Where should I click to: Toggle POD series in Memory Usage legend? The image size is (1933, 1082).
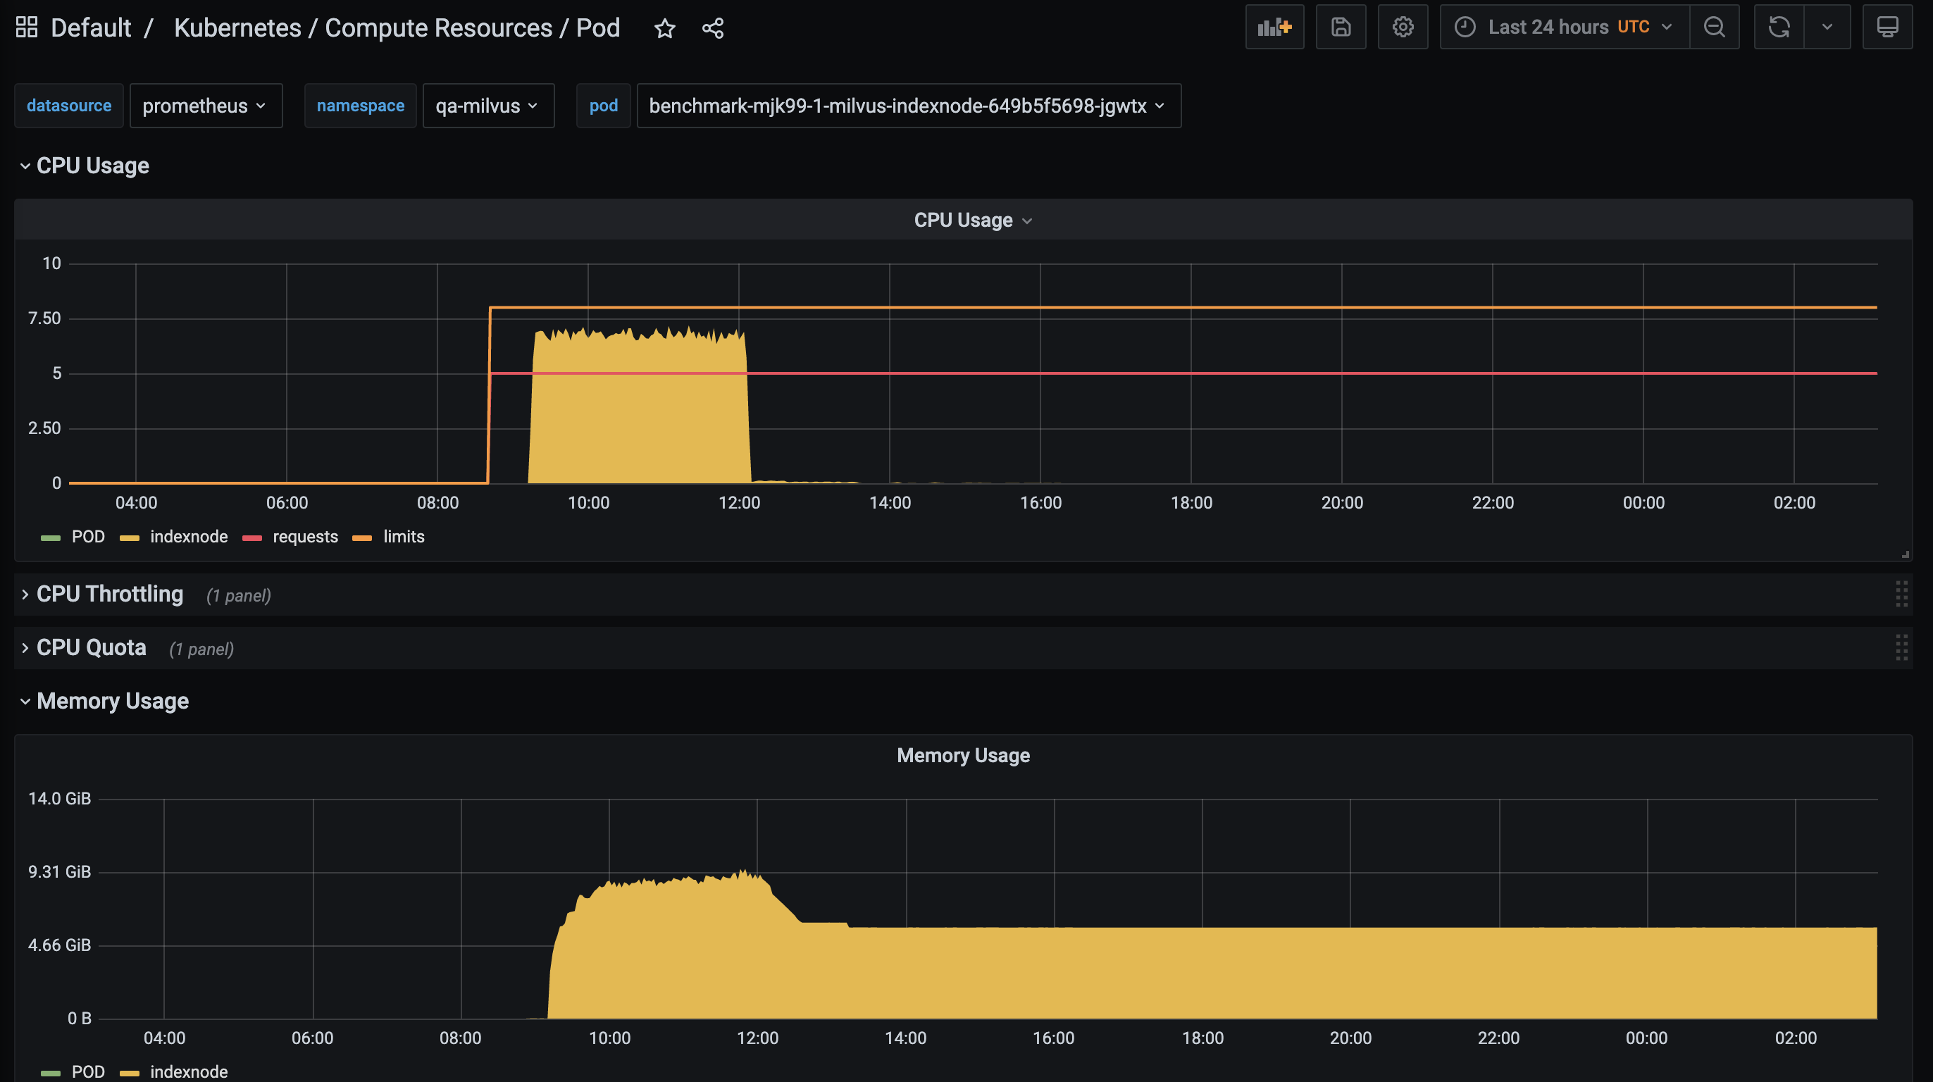89,1071
